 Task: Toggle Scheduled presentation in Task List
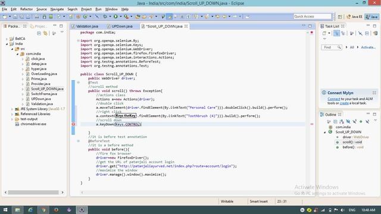point(343,33)
